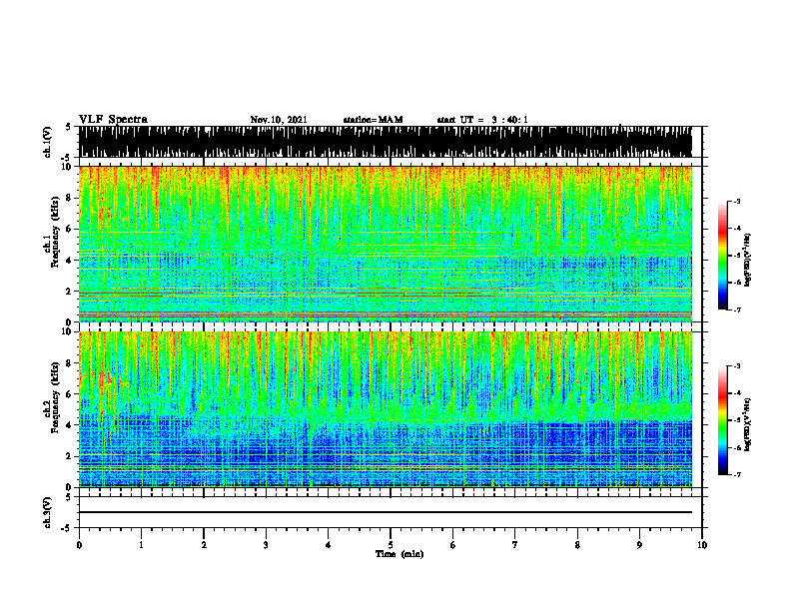Click the ch.2 spectrogram color scale bar

click(722, 420)
